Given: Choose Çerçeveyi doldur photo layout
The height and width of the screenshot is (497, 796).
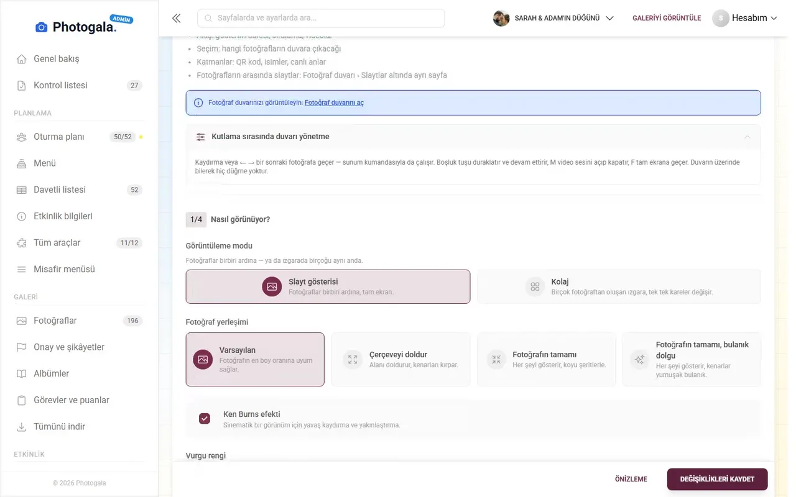Looking at the screenshot, I should coord(400,360).
